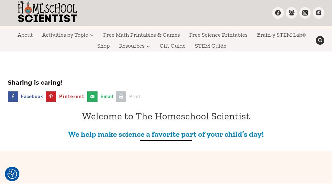The width and height of the screenshot is (332, 186).
Task: Select STEM Guide in the navigation
Action: tap(210, 46)
